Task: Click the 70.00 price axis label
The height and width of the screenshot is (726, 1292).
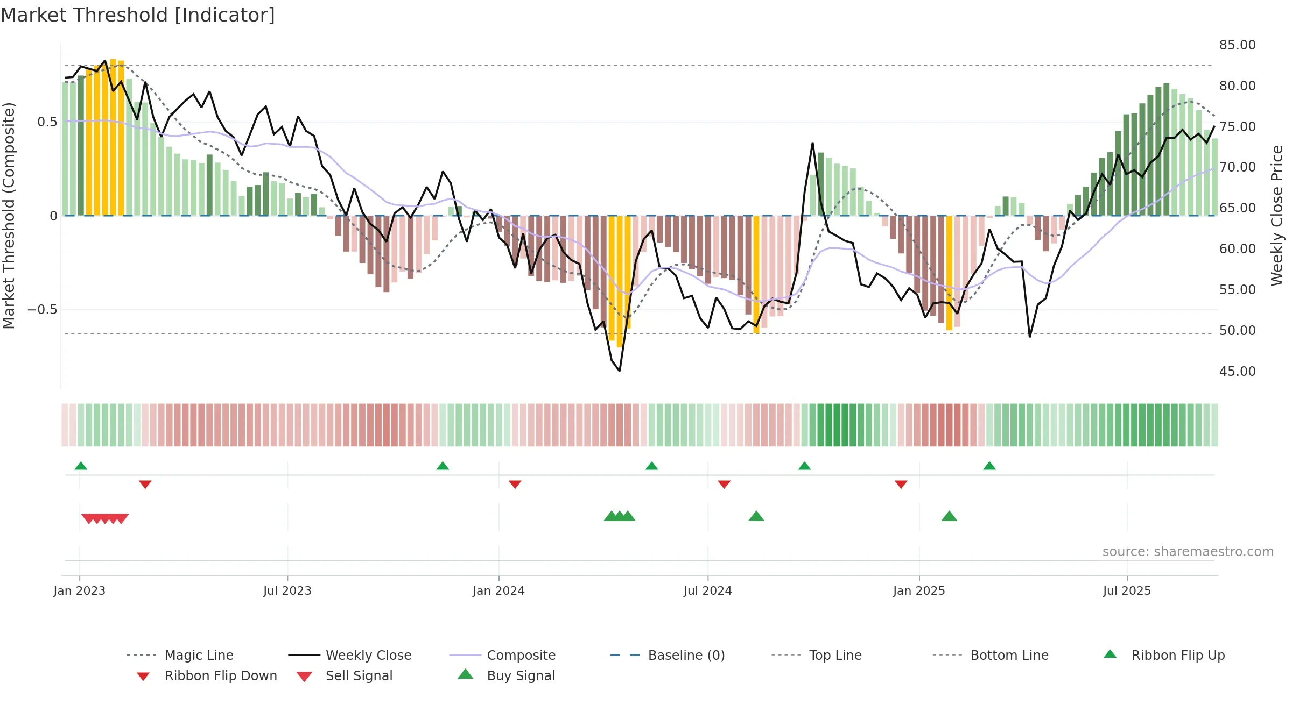Action: (x=1238, y=167)
